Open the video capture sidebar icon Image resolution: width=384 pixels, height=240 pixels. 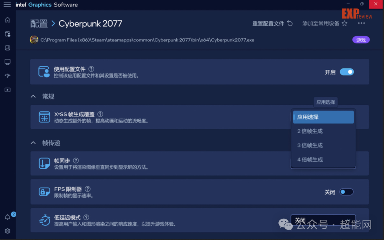coord(7,90)
